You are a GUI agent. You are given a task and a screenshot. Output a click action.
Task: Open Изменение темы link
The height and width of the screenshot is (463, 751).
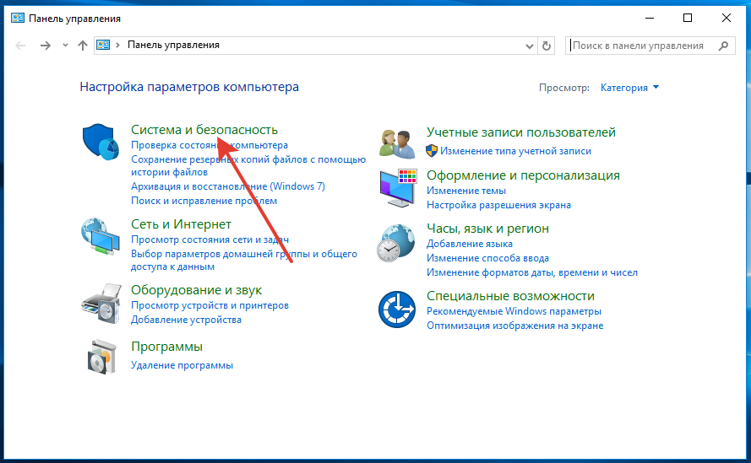(466, 191)
